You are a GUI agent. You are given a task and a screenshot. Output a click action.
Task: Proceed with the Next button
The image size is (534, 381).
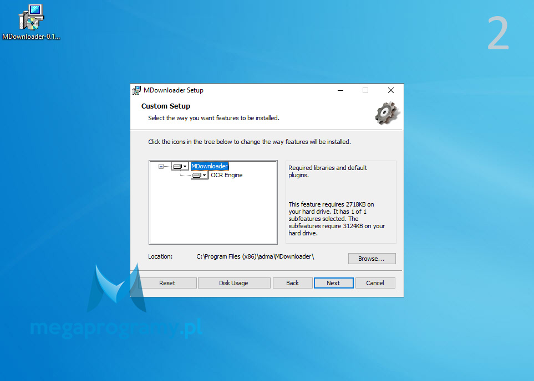coord(333,283)
